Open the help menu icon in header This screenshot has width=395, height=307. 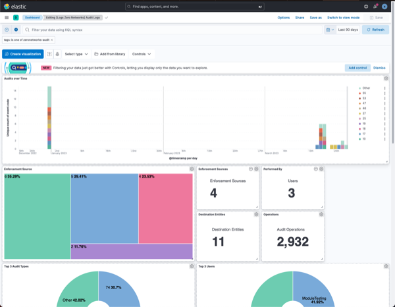(366, 7)
